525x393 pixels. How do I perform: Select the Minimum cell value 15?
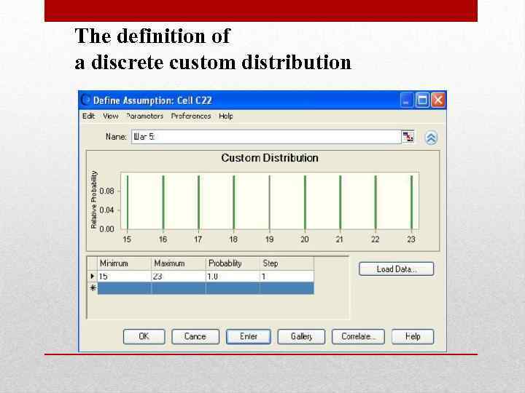(124, 277)
